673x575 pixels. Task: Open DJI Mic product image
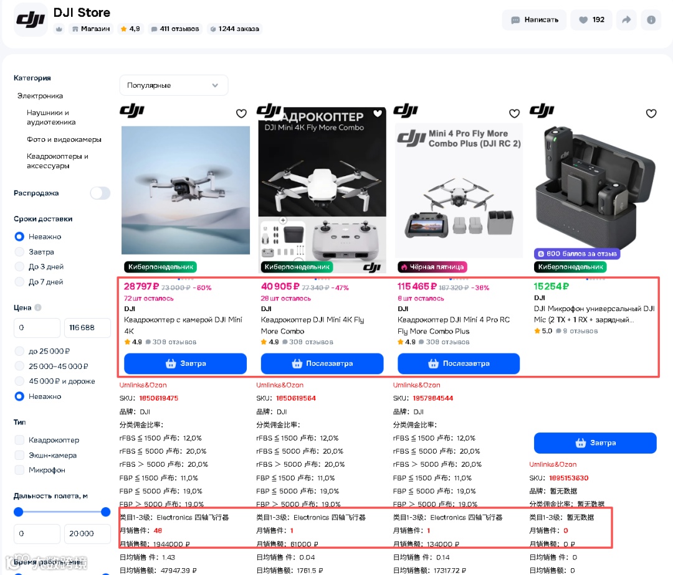tap(595, 189)
